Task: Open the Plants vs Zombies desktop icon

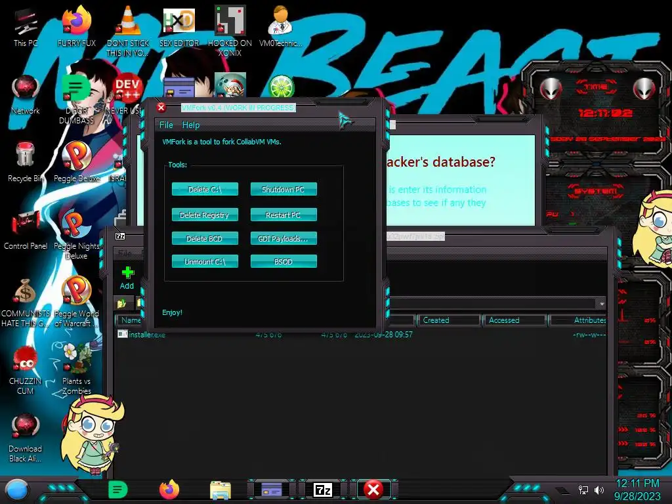Action: (76, 369)
